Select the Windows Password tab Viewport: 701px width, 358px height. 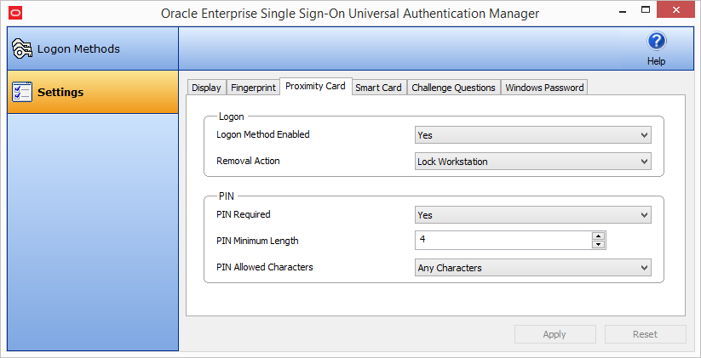coord(544,88)
